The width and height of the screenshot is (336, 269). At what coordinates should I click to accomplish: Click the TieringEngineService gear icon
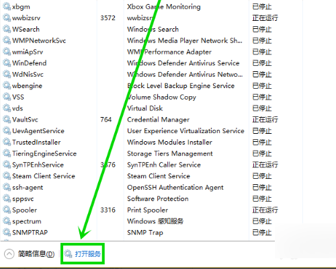point(7,153)
